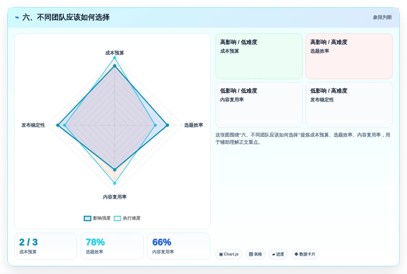Screen dimensions: 407x274
Task: Select the Chart.js tag chip
Action: [x=229, y=254]
